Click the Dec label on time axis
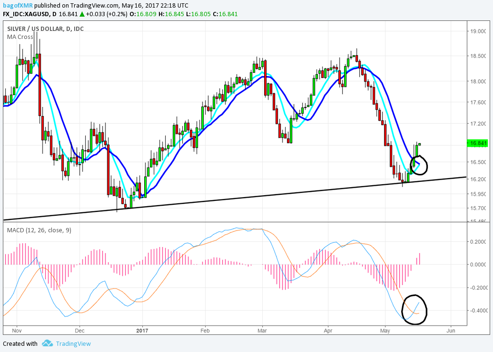 pyautogui.click(x=79, y=331)
